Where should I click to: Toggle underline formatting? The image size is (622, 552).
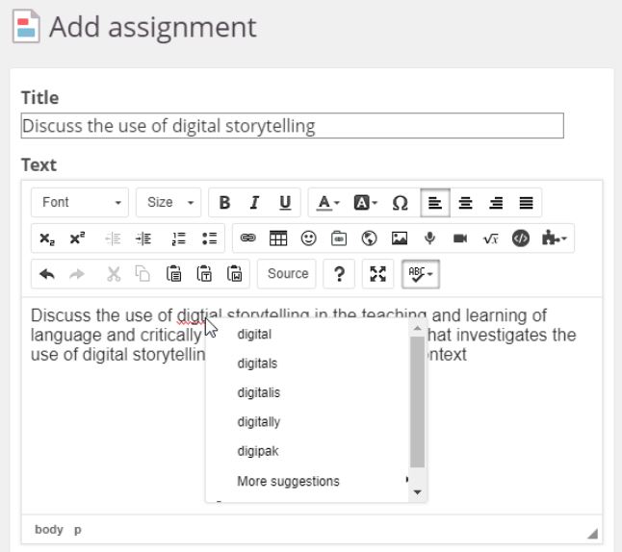point(284,203)
